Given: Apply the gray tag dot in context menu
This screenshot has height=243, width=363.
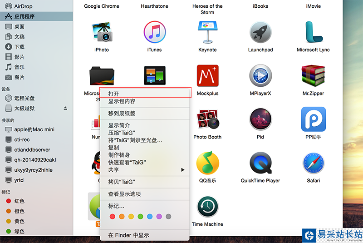Looking at the screenshot, I should click(x=168, y=217).
